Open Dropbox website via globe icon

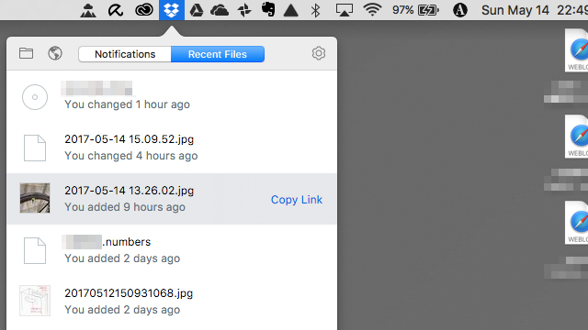[x=55, y=53]
